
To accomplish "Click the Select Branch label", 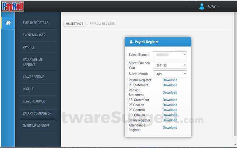I will pyautogui.click(x=138, y=55).
